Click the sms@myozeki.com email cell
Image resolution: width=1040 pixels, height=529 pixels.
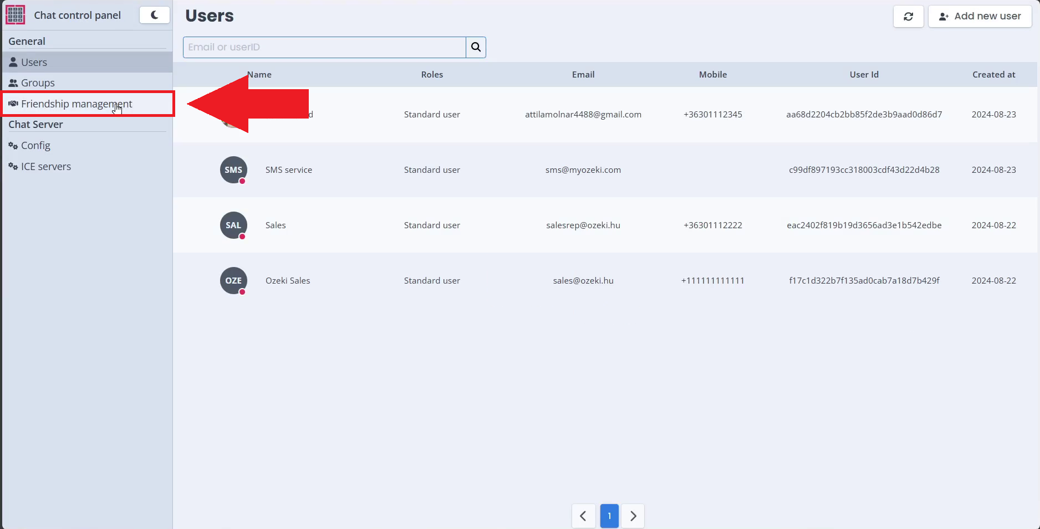(583, 170)
